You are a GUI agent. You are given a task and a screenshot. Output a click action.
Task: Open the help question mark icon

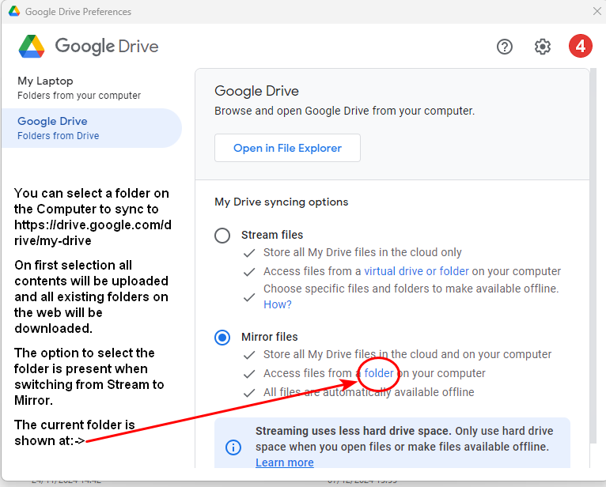coord(505,47)
